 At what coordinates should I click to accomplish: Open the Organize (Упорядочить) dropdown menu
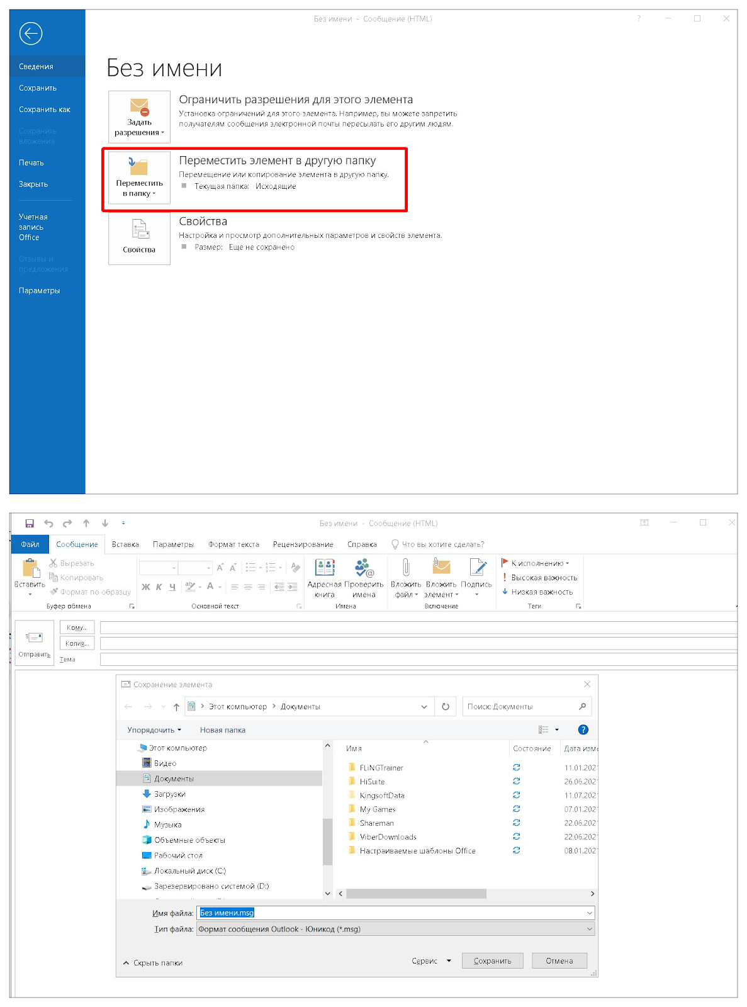pyautogui.click(x=154, y=730)
